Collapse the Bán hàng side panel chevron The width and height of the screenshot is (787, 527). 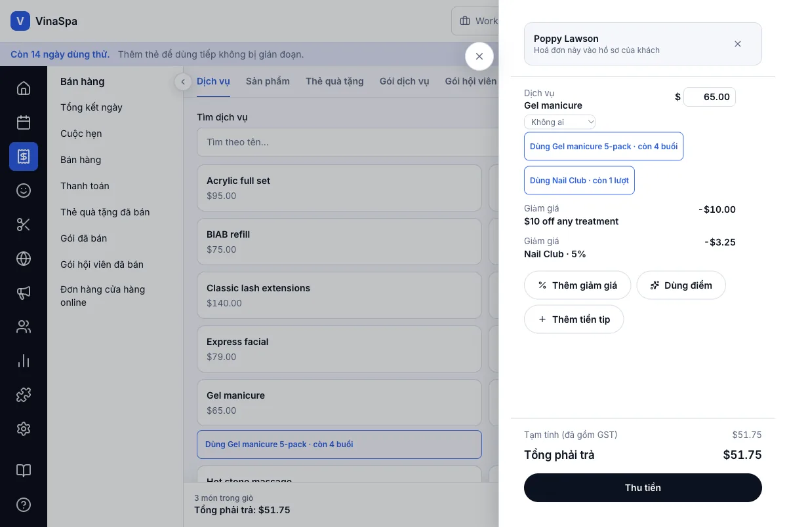183,82
